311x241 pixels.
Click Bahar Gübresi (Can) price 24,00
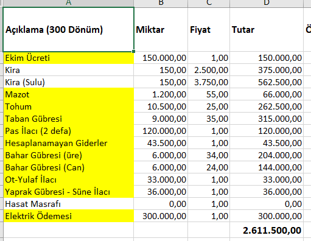tap(209, 167)
